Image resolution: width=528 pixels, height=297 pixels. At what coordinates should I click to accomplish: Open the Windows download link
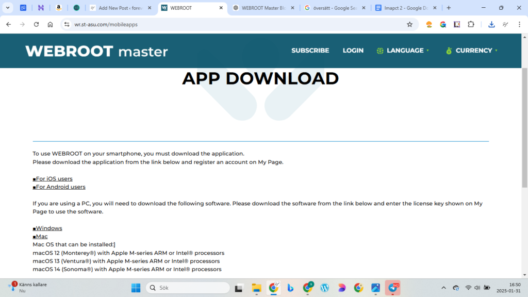[47, 228]
